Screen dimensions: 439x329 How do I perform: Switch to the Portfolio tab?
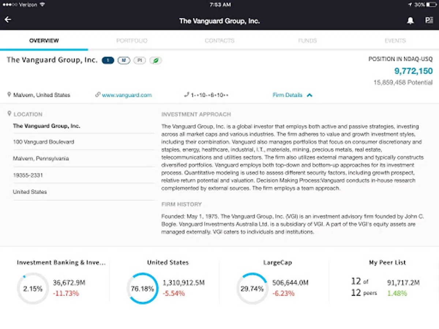tap(132, 41)
